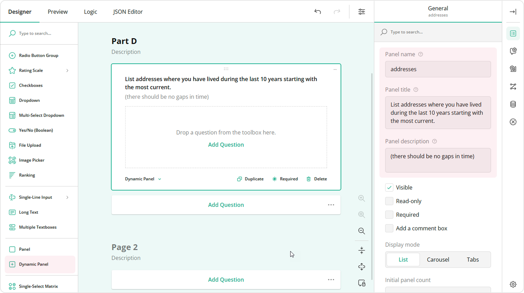
Task: Delete the addresses dynamic panel
Action: click(x=316, y=179)
